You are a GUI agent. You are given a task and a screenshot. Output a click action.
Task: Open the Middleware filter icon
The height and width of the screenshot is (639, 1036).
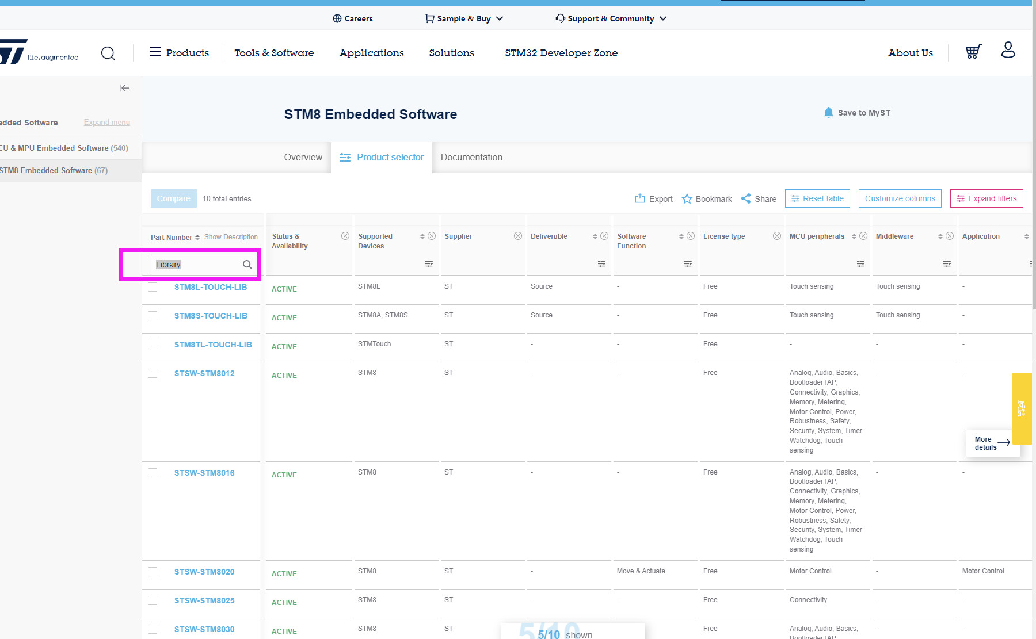click(947, 263)
